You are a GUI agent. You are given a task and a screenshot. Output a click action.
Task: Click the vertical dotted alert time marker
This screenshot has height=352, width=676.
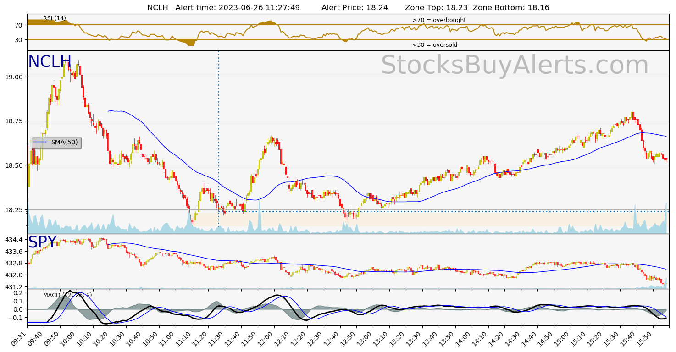(218, 140)
